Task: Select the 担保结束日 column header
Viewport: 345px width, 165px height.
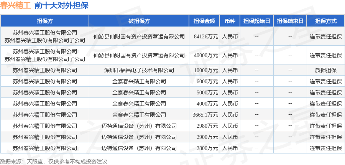Action: 290,21
